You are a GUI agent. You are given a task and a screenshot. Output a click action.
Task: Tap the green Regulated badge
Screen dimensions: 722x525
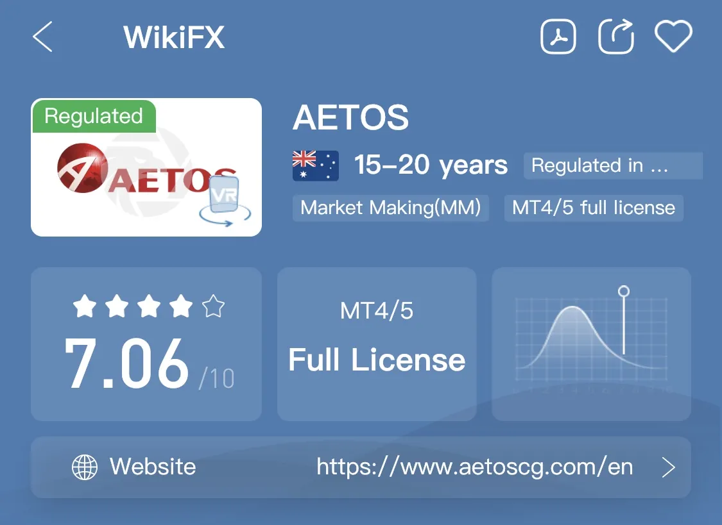point(94,116)
